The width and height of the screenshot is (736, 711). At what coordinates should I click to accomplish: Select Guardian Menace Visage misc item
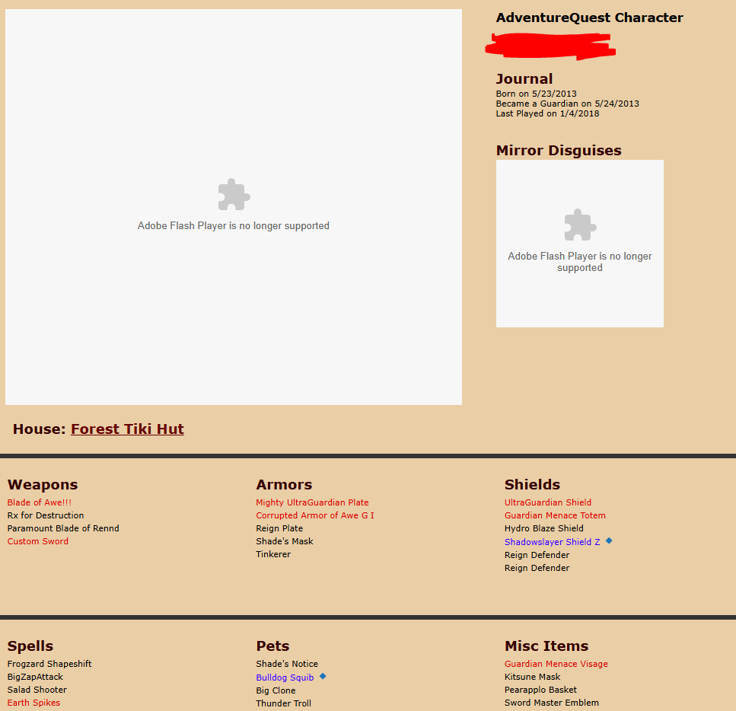[556, 664]
